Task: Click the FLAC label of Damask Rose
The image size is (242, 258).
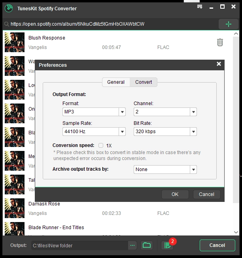Action: coord(163,213)
